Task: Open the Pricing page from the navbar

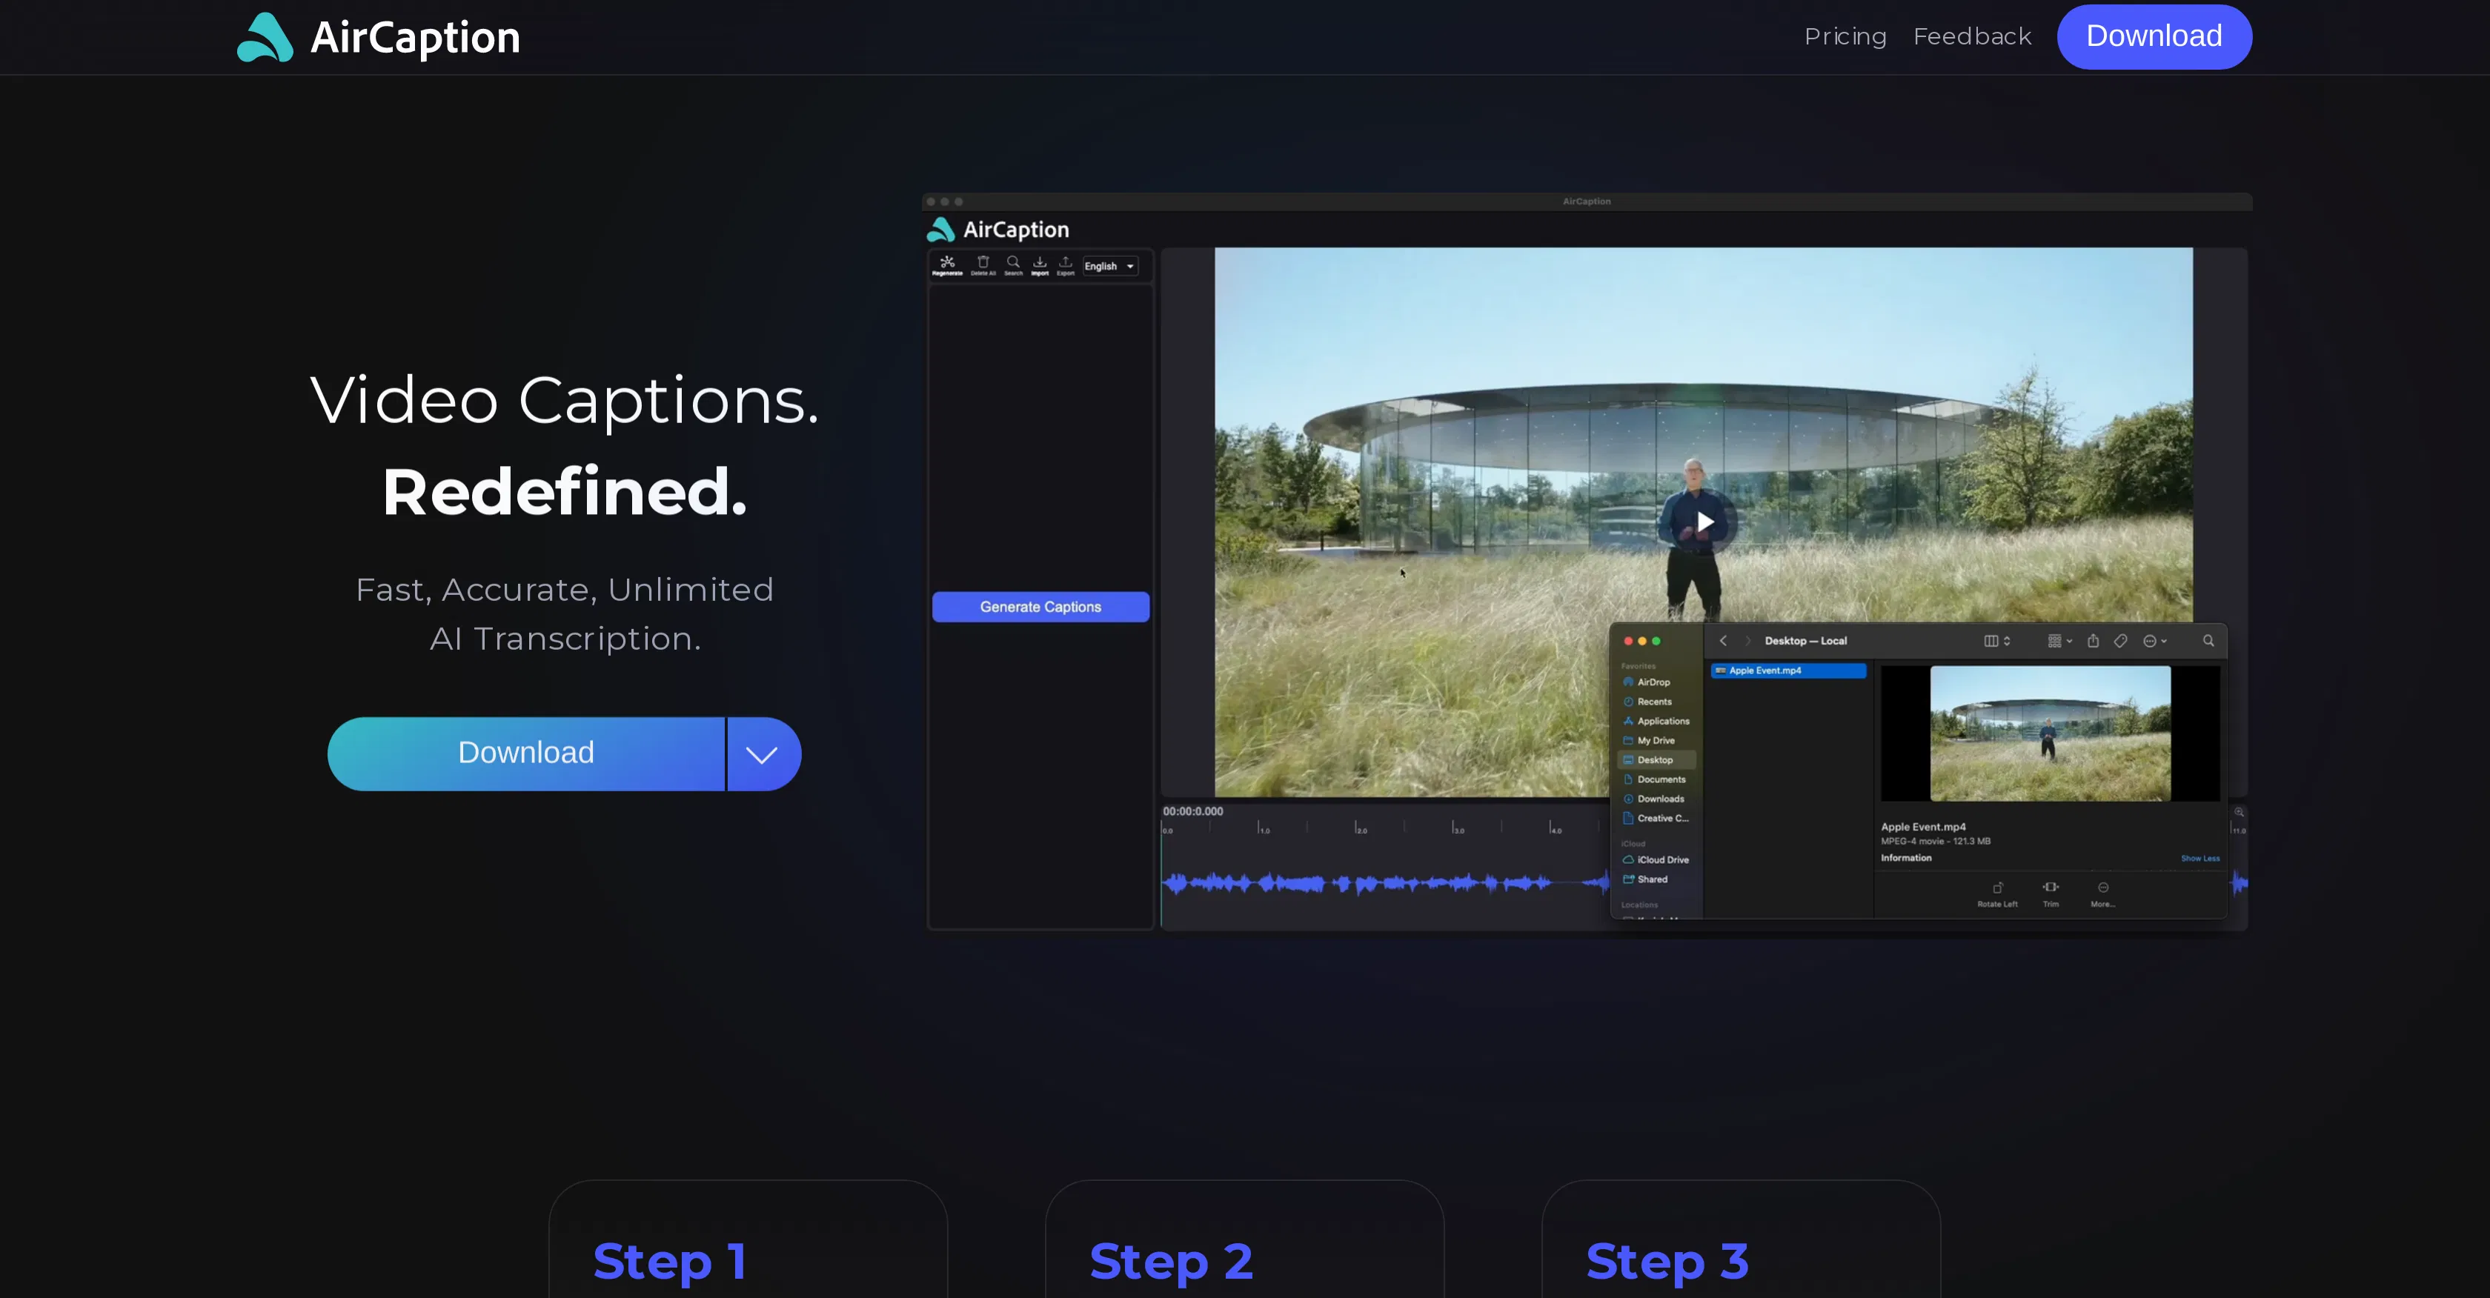Action: point(1845,36)
